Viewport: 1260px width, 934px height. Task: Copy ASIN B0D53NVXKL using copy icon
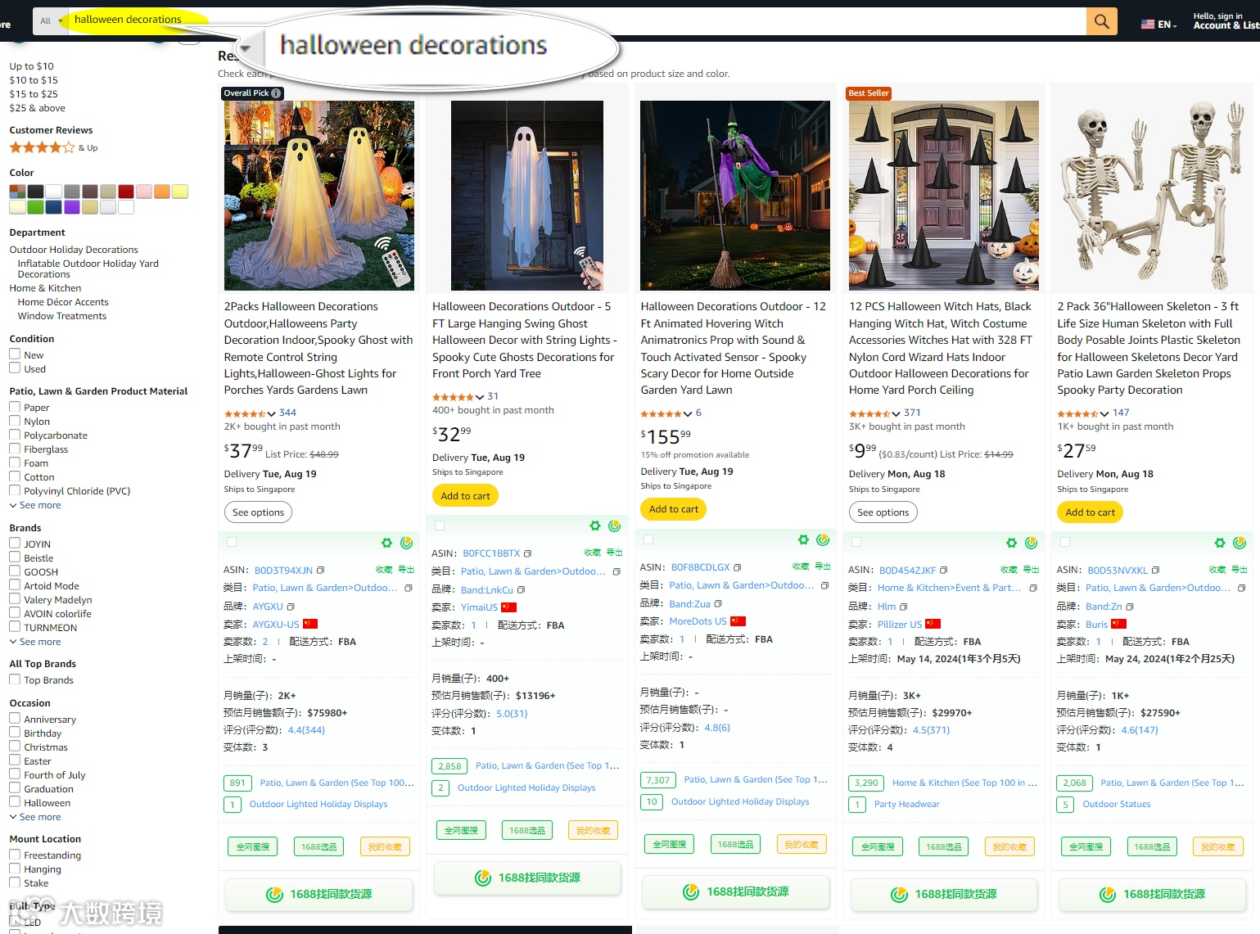coord(1155,571)
